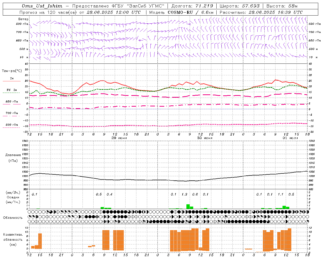The height and width of the screenshot is (257, 322).
Task: Select the ФГБУ "ЗапСиб УГМС" provider text
Action: coord(138,6)
